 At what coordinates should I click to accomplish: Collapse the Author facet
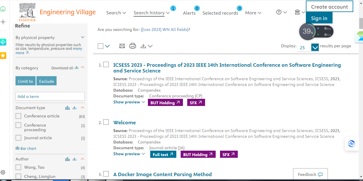[x=83, y=159]
